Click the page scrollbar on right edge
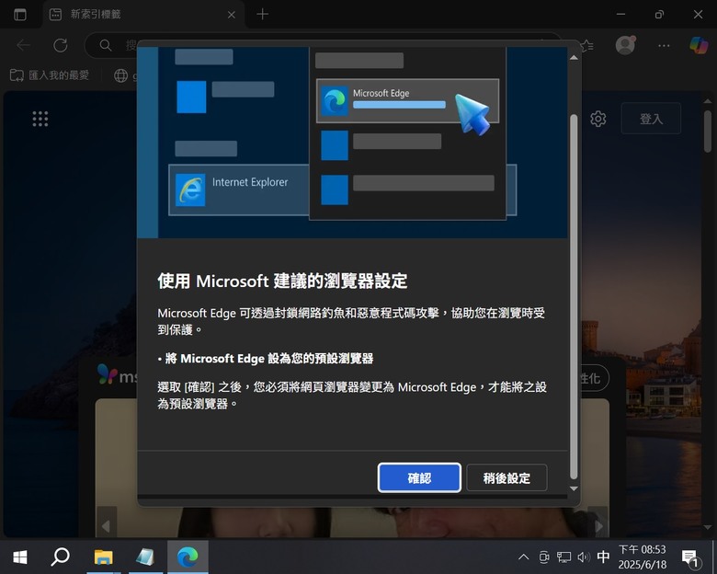Image resolution: width=717 pixels, height=574 pixels. tap(708, 132)
